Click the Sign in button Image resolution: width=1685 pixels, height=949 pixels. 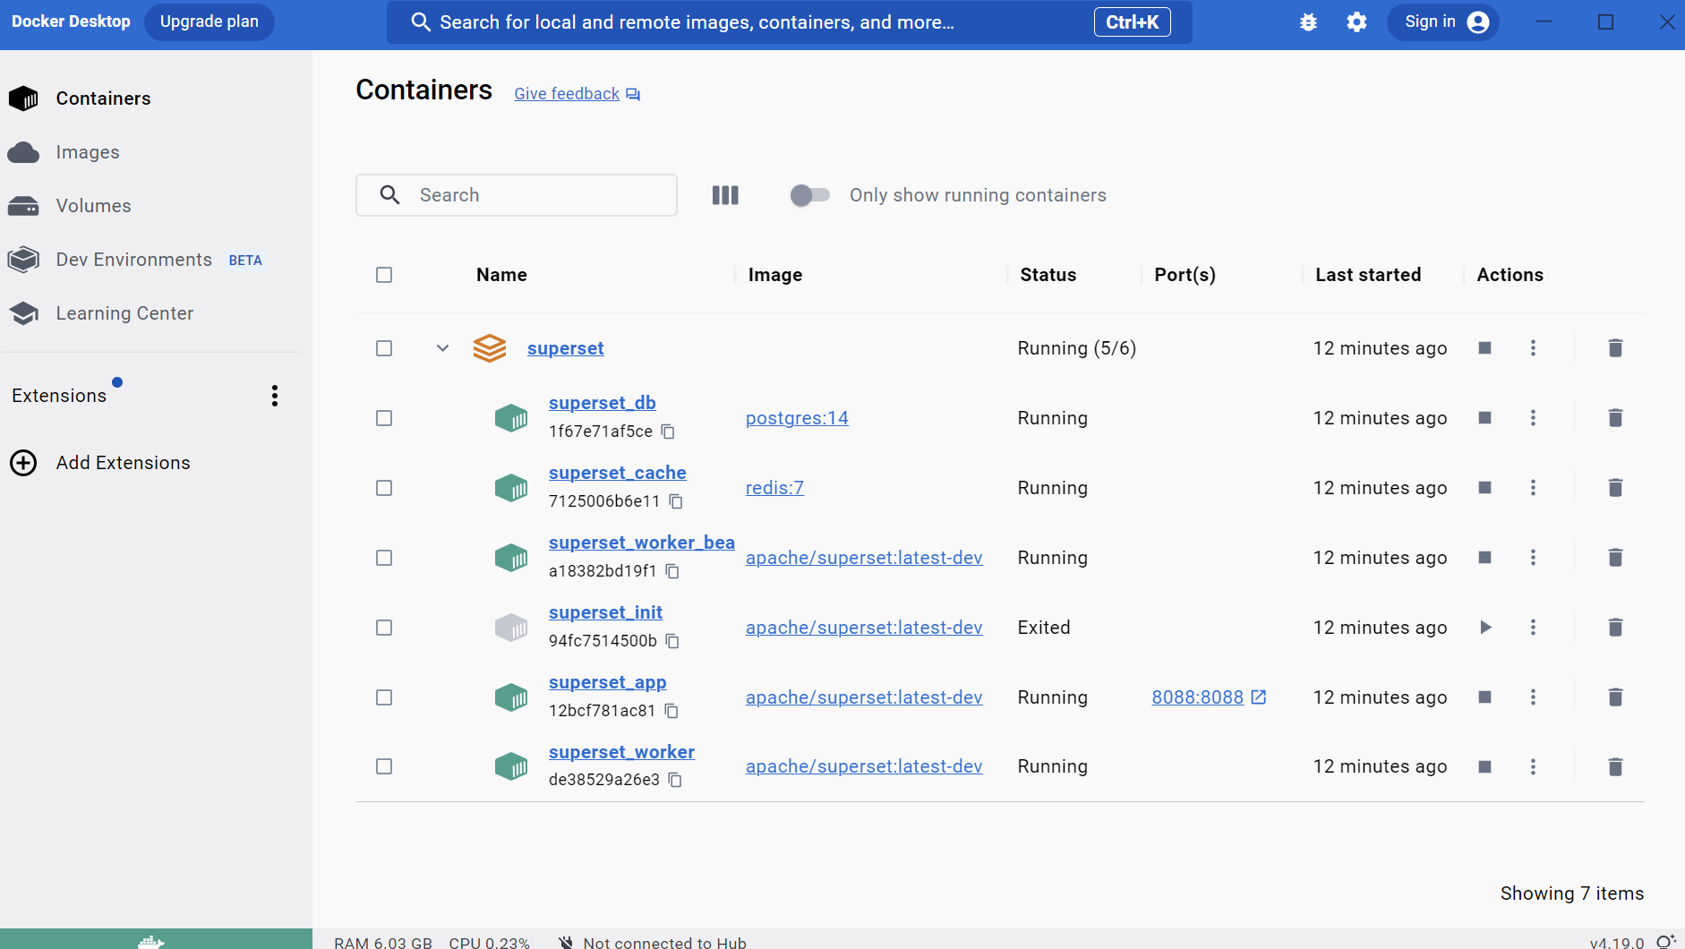(1443, 22)
